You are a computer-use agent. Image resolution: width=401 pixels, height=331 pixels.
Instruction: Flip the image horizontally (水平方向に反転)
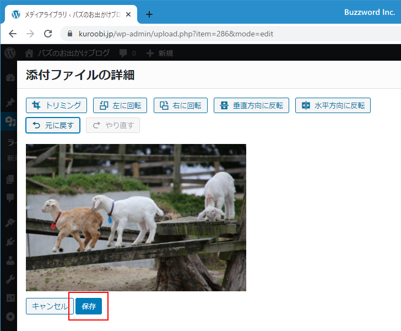tap(333, 105)
